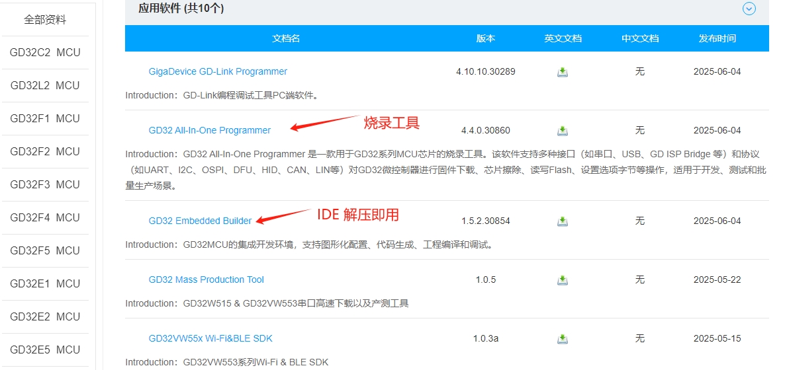The width and height of the screenshot is (785, 370).
Task: Open GD32 All-In-One Programmer link
Action: [209, 130]
